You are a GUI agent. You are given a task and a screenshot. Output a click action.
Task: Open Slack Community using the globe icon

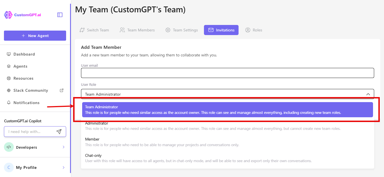(9, 90)
